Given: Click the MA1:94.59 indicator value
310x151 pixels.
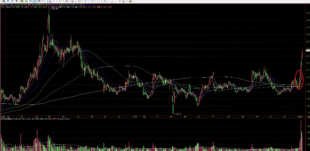Looking at the screenshot, I should (32, 5).
